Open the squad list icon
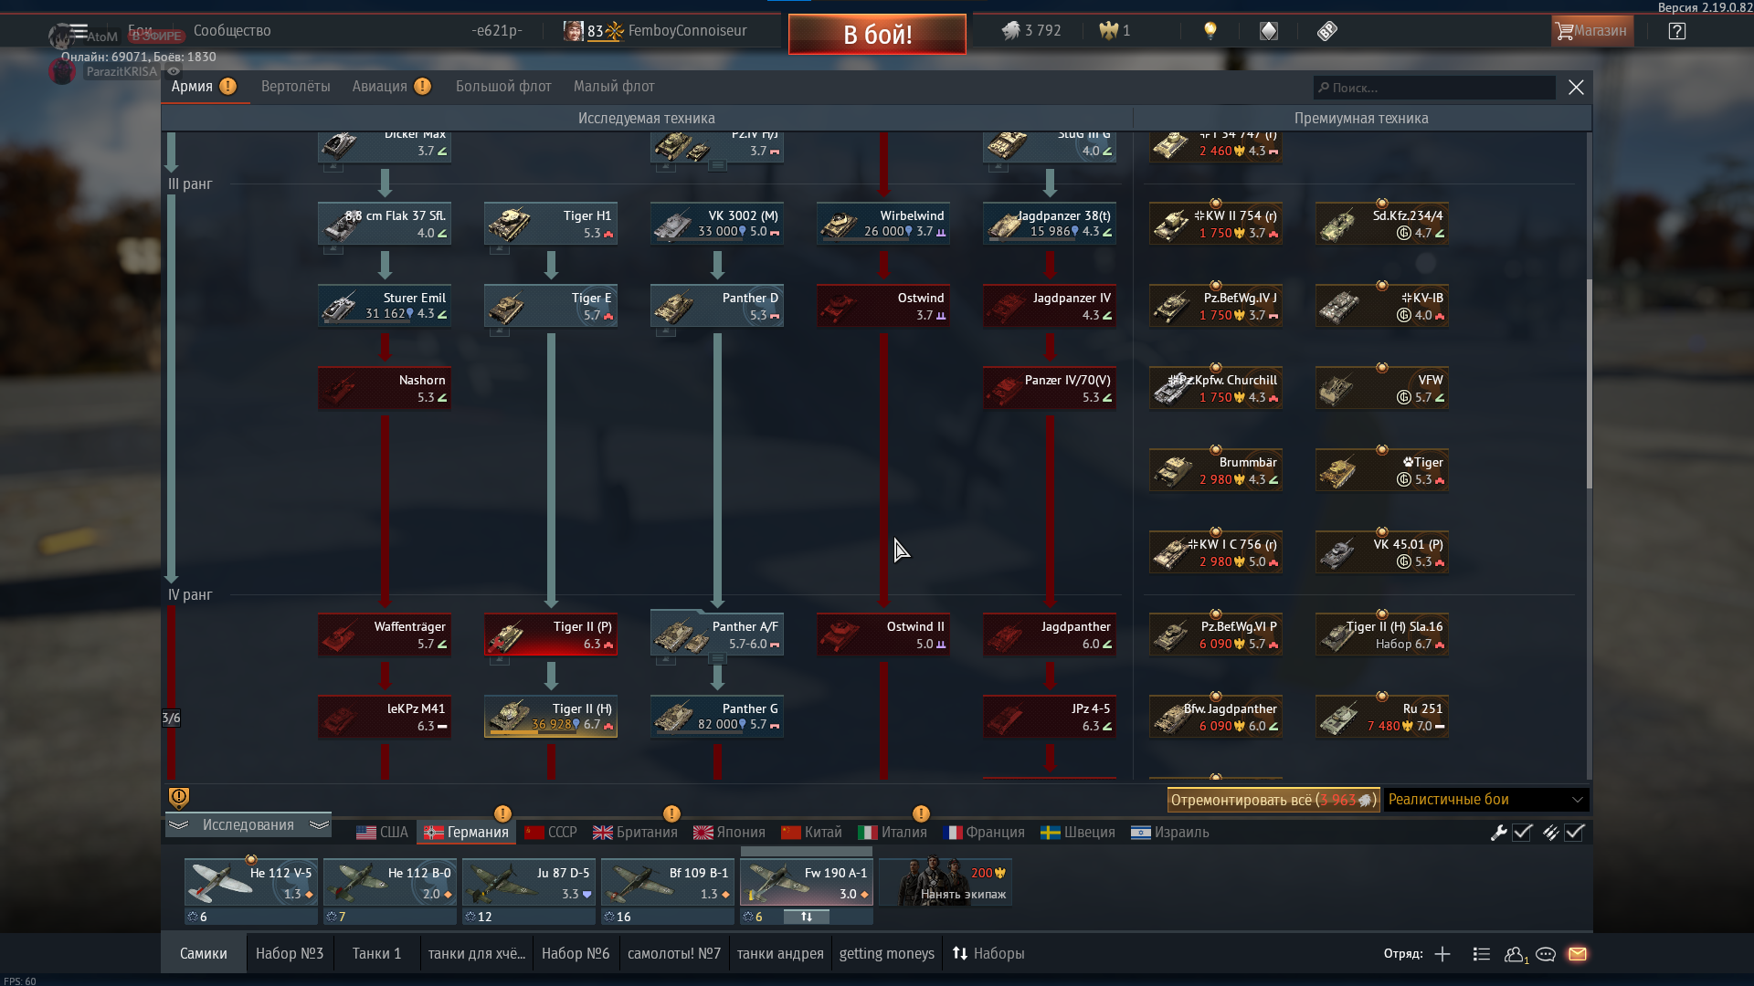This screenshot has height=986, width=1754. tap(1482, 954)
